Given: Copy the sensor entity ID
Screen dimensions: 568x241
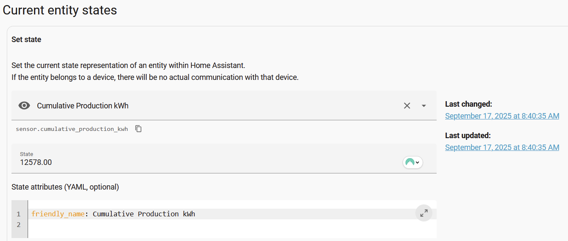Looking at the screenshot, I should point(139,129).
